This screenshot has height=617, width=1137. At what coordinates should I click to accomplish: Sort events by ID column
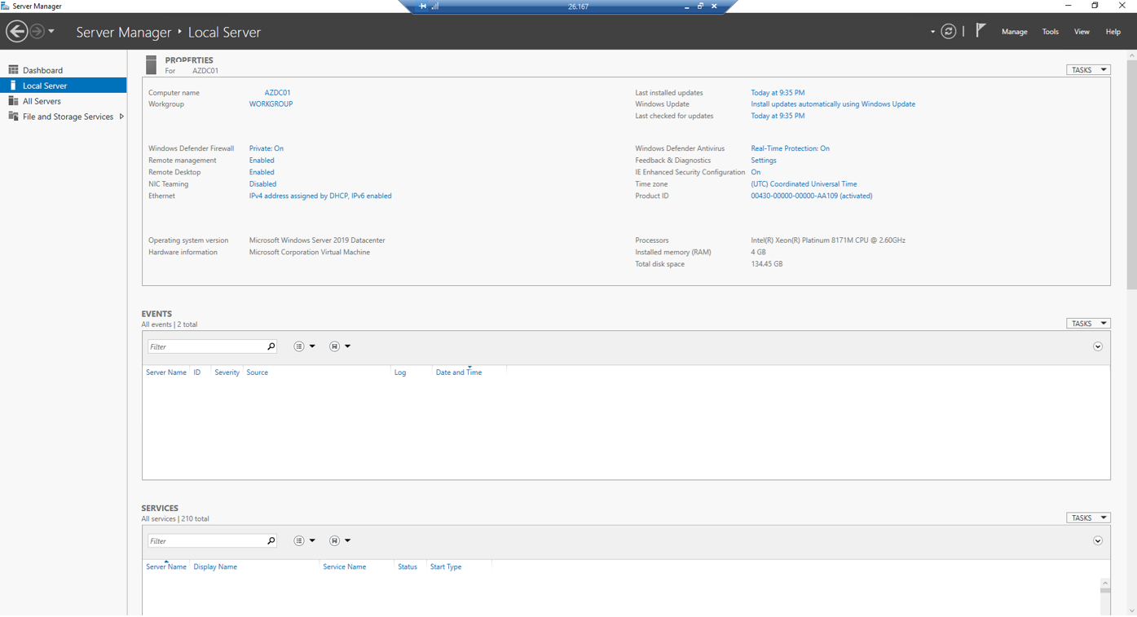[196, 372]
